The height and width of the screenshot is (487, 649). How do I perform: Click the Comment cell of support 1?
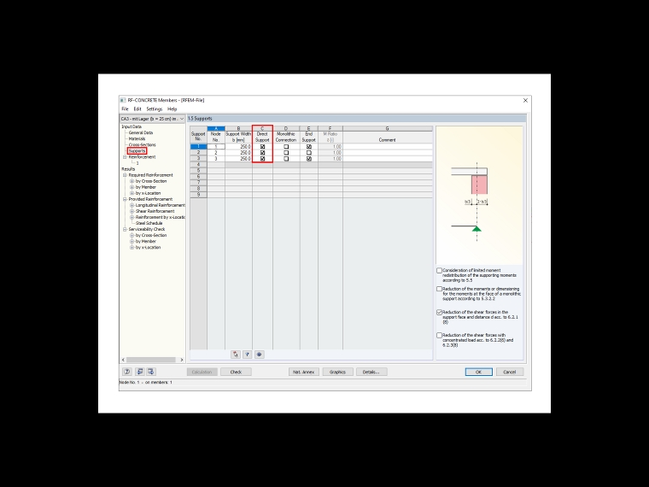(388, 147)
